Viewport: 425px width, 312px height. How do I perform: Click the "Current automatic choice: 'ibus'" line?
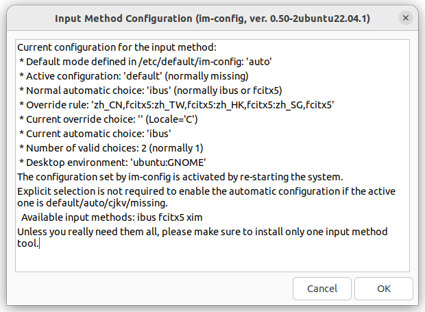[95, 134]
